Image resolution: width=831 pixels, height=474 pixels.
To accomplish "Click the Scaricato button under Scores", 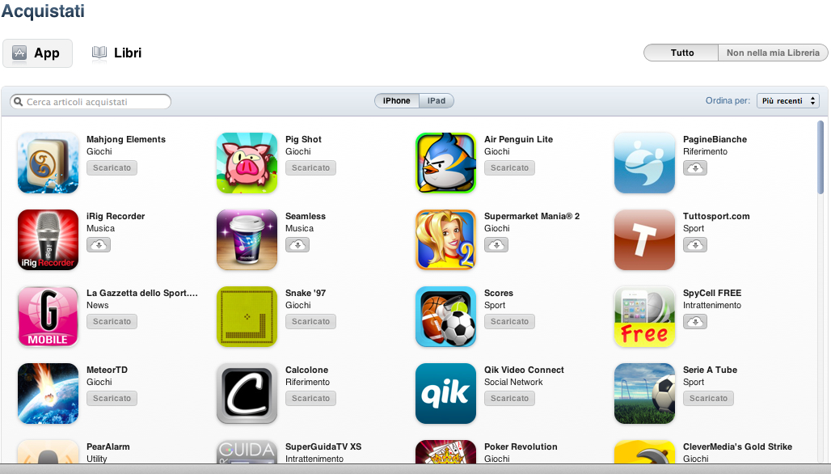I will [x=509, y=322].
